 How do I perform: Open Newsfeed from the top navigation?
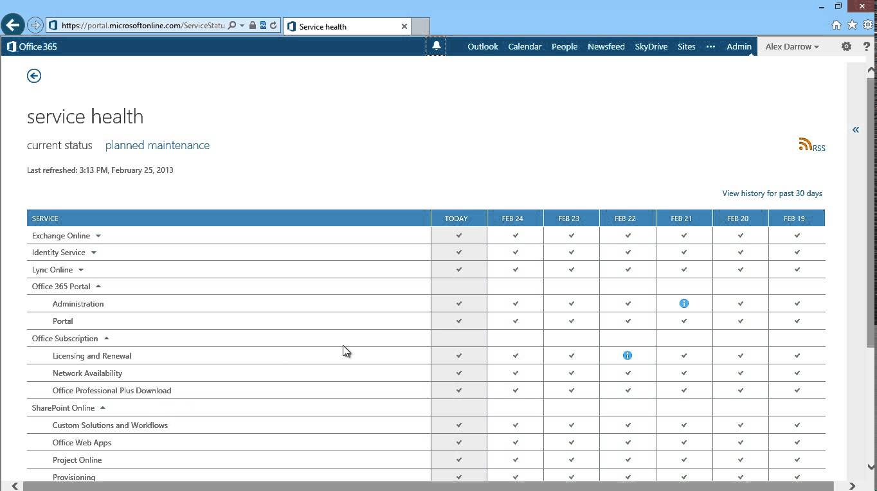606,46
